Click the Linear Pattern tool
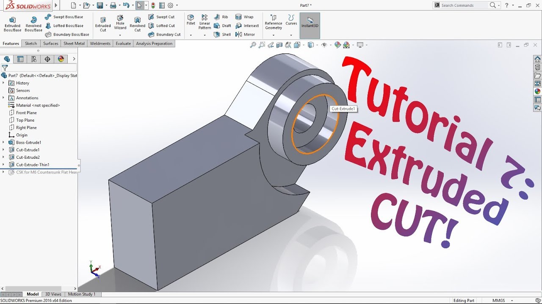This screenshot has width=542, height=304. [205, 22]
